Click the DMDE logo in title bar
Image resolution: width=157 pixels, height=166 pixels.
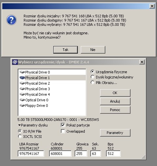coord(15,62)
